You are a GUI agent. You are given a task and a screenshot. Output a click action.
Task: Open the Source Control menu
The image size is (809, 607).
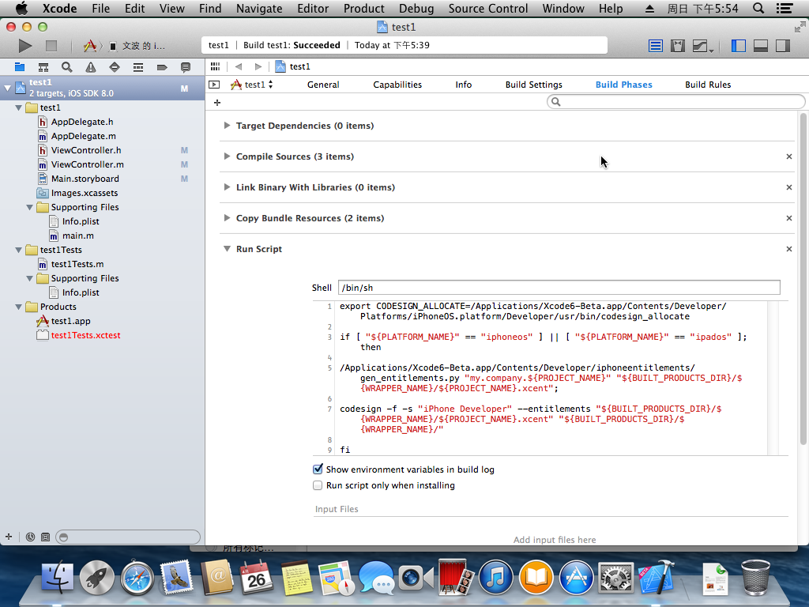coord(488,9)
